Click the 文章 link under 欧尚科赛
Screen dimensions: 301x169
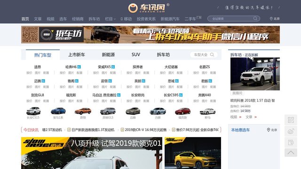point(249,117)
